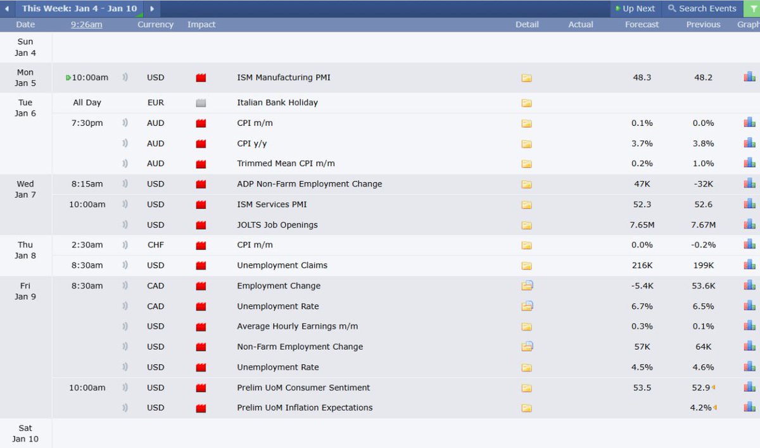Open graph for AUD CPI m/m
This screenshot has height=448, width=760.
point(749,123)
